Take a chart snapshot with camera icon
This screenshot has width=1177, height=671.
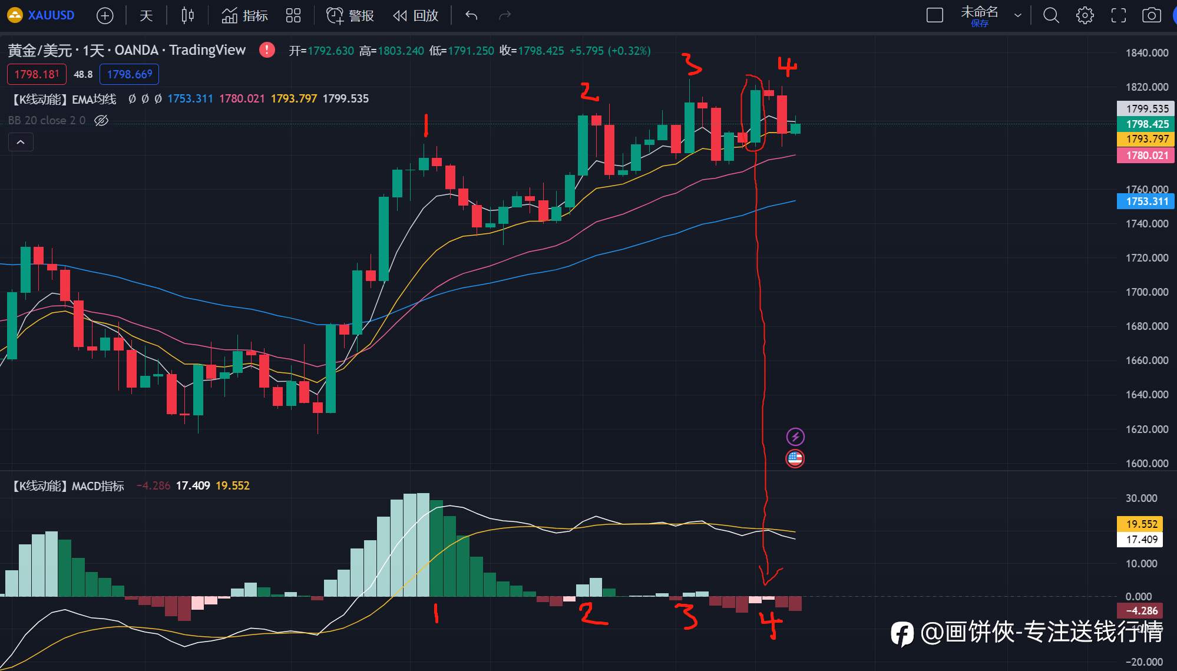point(1152,15)
